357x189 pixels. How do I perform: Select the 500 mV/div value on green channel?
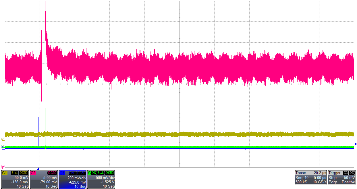tap(106, 178)
